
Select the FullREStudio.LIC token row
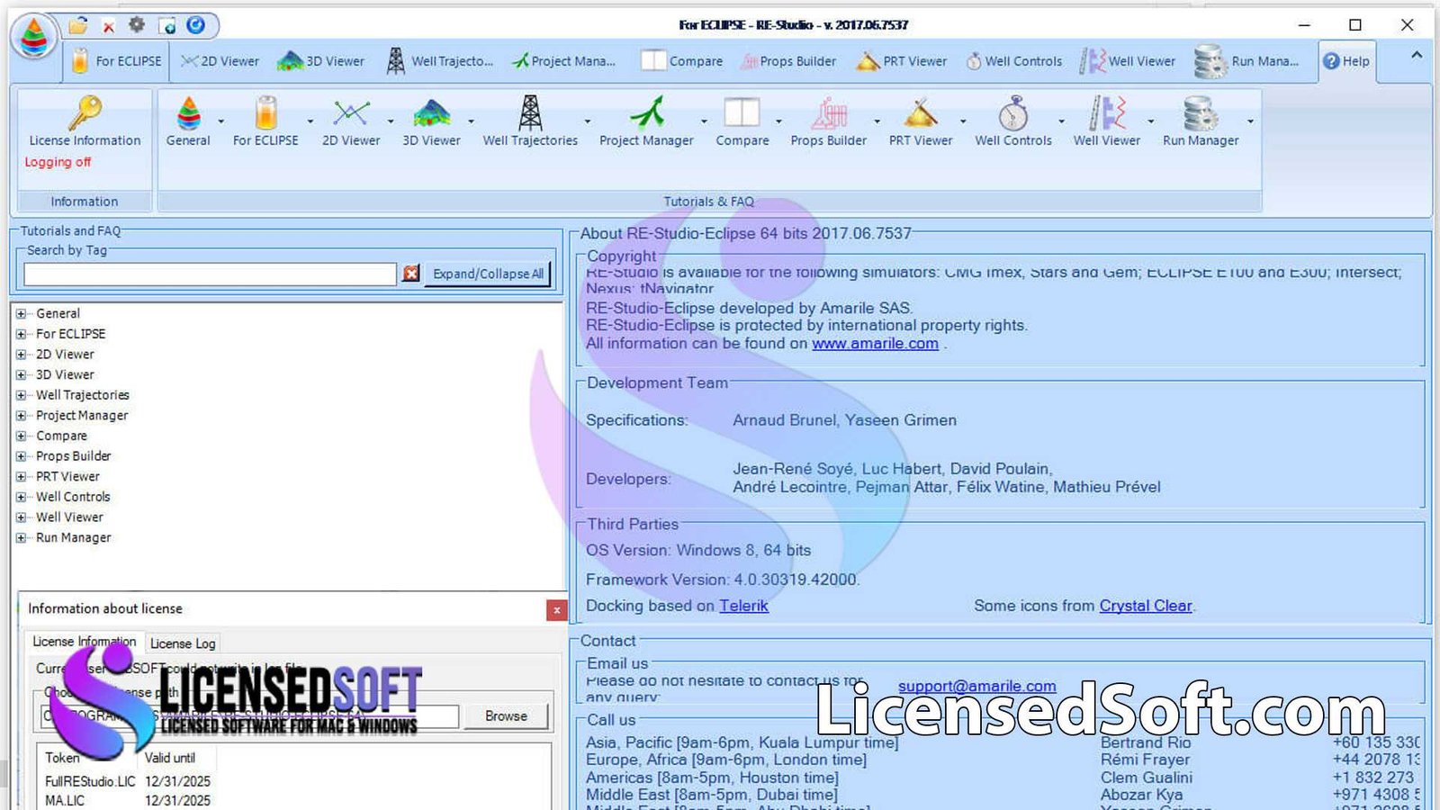point(128,781)
